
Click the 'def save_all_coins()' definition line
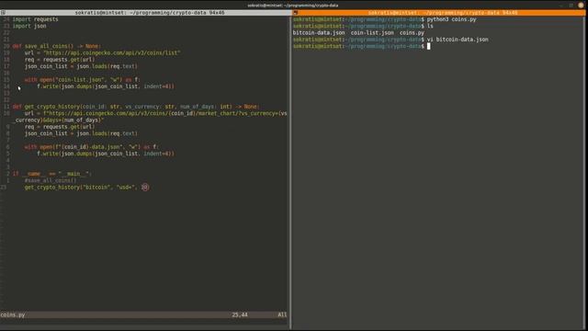(56, 46)
